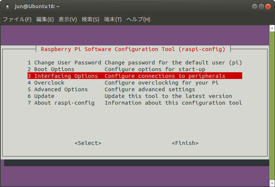Click 'Update this tool to the latest version'
Viewport: 275px width, 187px height.
pyautogui.click(x=168, y=96)
